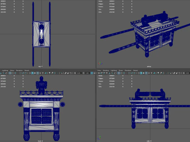190x142 pixels.
Task: Open Lighting menu in side view panel
Action: click(x=114, y=70)
